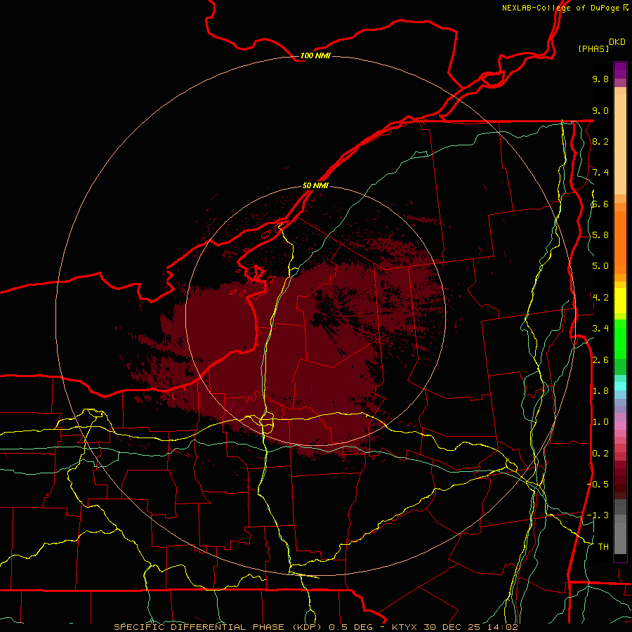632x632 pixels.
Task: Click the 1.8 scale value
Action: point(600,391)
